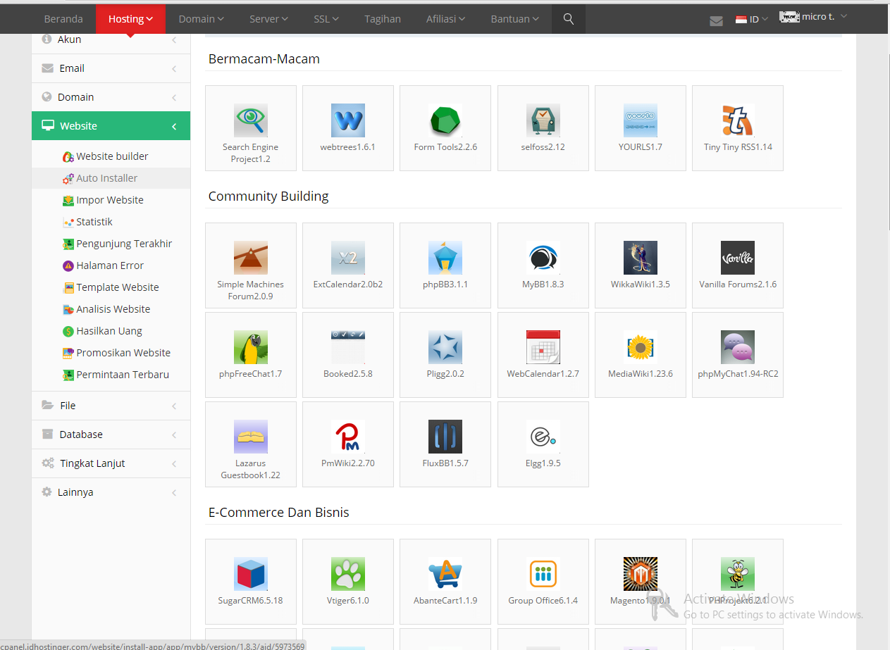
Task: Expand the Afiliasi dropdown menu
Action: click(x=446, y=19)
